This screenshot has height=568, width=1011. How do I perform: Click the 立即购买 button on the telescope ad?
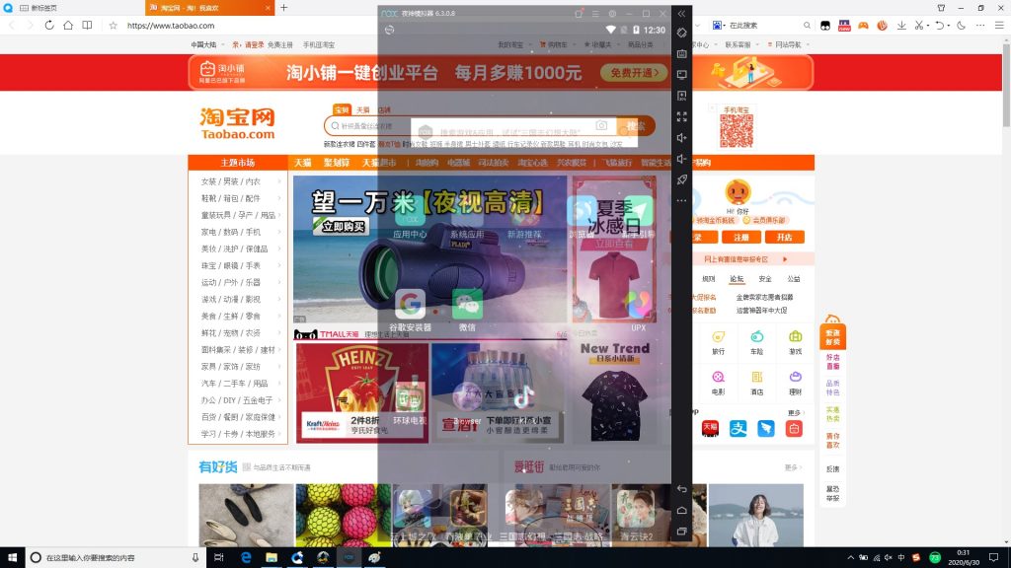[340, 226]
